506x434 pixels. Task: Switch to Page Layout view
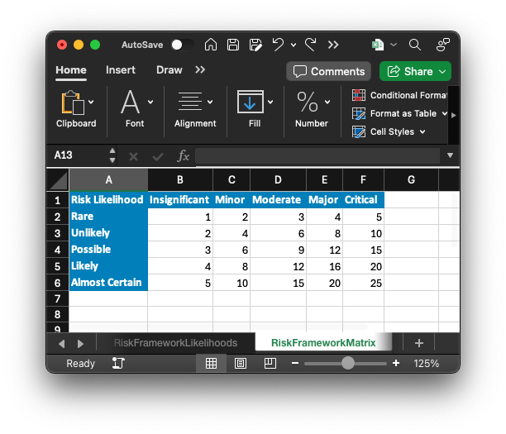(x=241, y=363)
